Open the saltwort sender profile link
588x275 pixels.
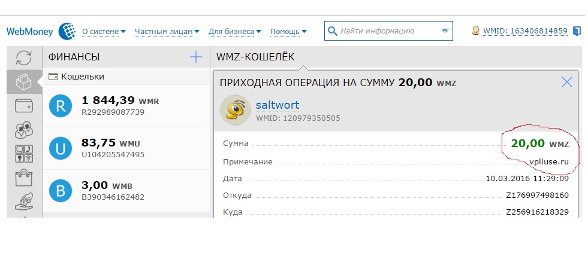[x=278, y=105]
